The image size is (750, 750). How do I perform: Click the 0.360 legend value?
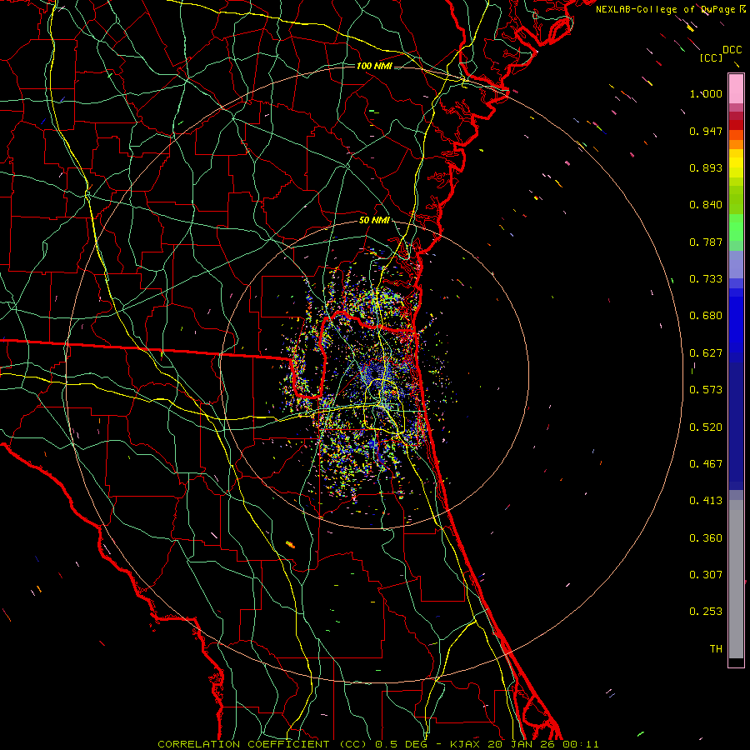[x=706, y=538]
